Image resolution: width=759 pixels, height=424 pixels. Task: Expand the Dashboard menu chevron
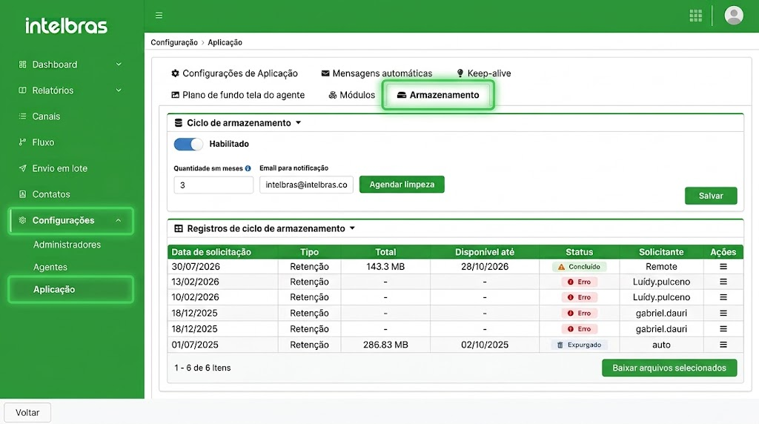(x=119, y=64)
